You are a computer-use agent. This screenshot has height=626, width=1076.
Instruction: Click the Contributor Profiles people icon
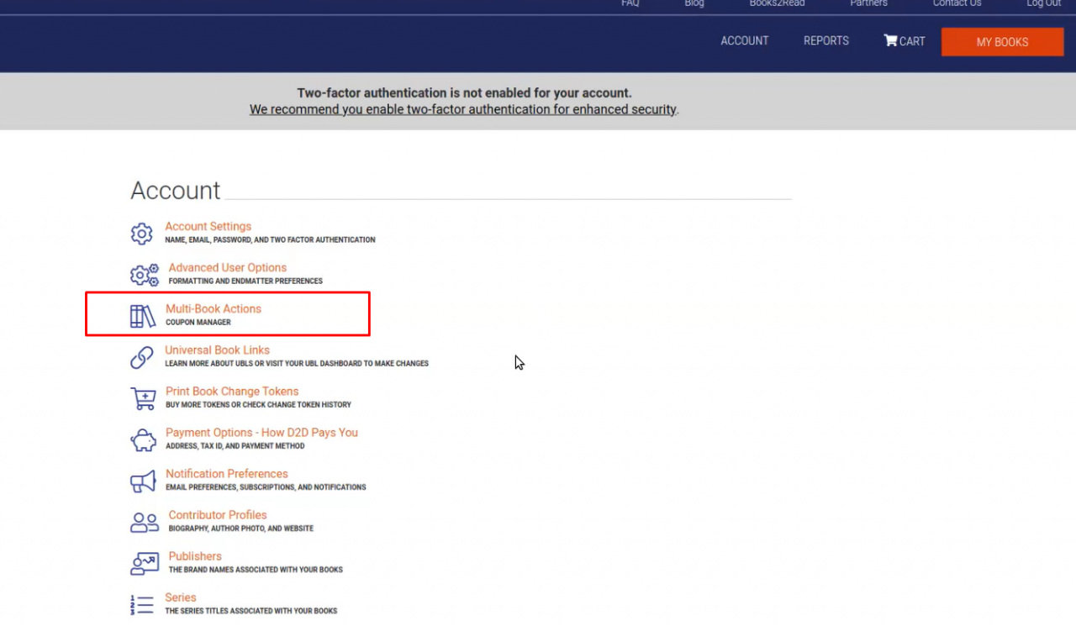point(143,521)
